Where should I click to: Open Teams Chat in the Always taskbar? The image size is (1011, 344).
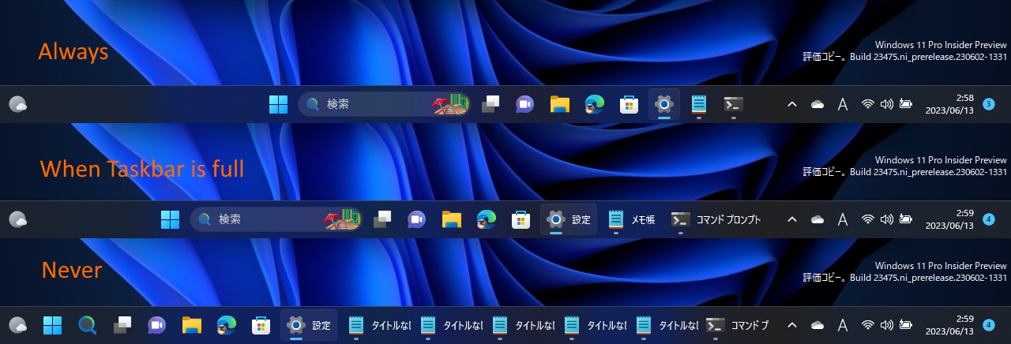525,104
